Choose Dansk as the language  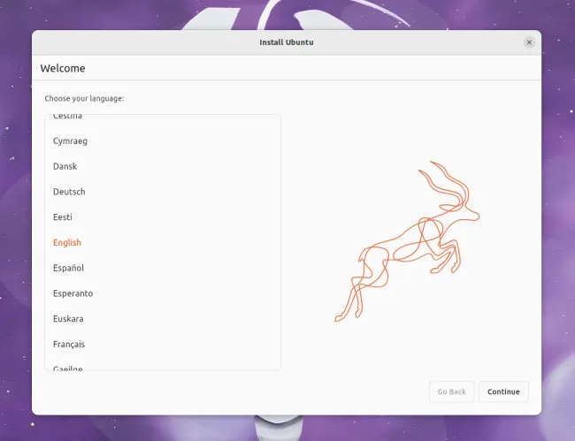click(x=163, y=166)
